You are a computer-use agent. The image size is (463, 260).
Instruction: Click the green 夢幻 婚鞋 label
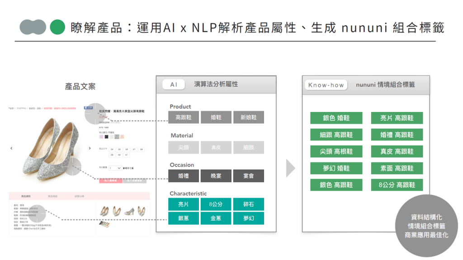tap(336, 168)
